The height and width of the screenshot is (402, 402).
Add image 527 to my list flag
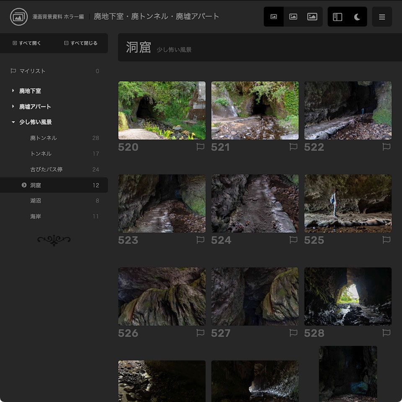293,333
